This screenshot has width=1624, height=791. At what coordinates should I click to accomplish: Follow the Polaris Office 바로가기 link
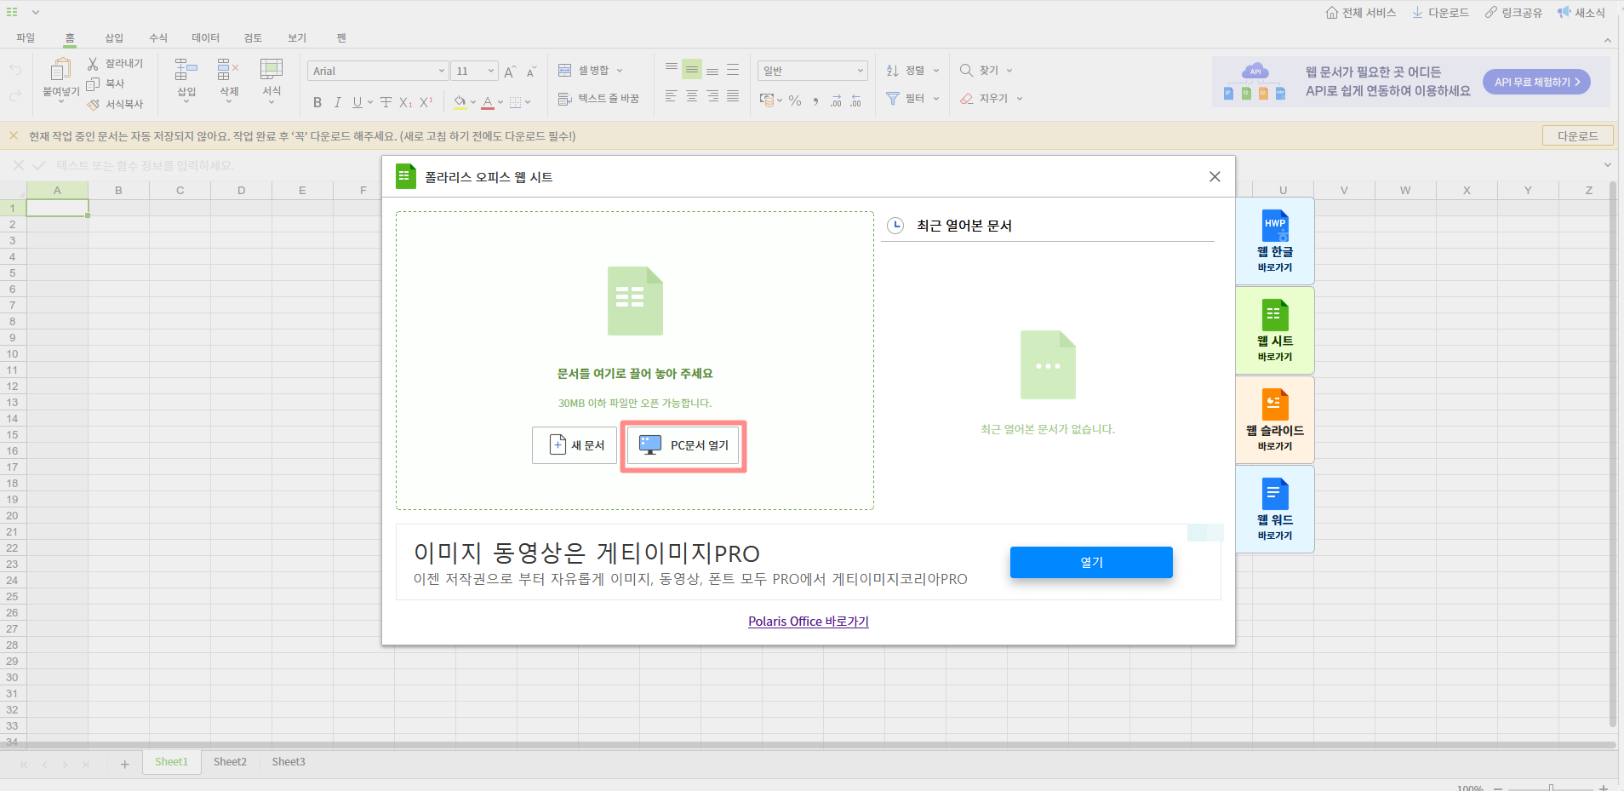[809, 622]
